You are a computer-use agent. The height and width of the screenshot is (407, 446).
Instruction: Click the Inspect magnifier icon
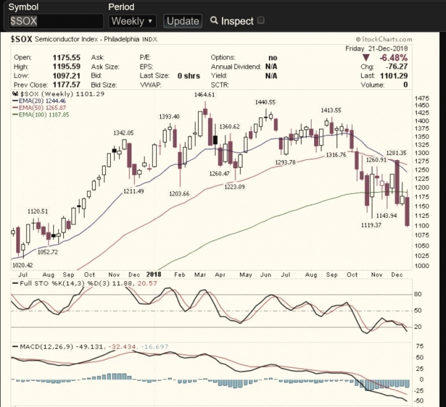pyautogui.click(x=214, y=20)
